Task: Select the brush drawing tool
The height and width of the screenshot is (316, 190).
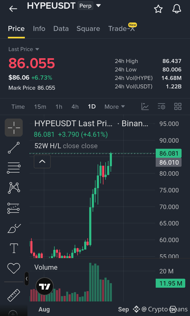Action: (x=14, y=228)
